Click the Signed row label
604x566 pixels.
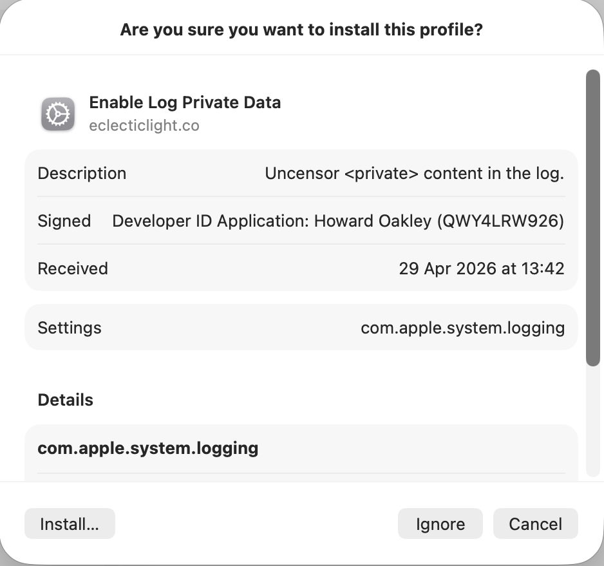pos(64,221)
